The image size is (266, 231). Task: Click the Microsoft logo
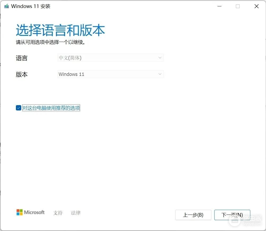coord(30,212)
